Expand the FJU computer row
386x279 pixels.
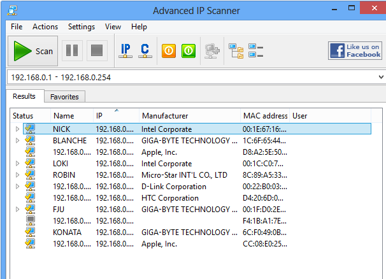coord(17,210)
